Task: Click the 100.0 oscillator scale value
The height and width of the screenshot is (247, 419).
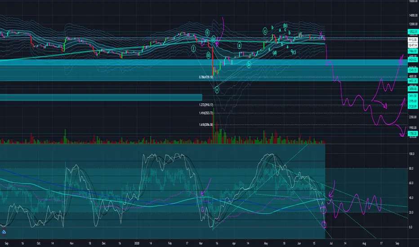Action: coord(412,154)
